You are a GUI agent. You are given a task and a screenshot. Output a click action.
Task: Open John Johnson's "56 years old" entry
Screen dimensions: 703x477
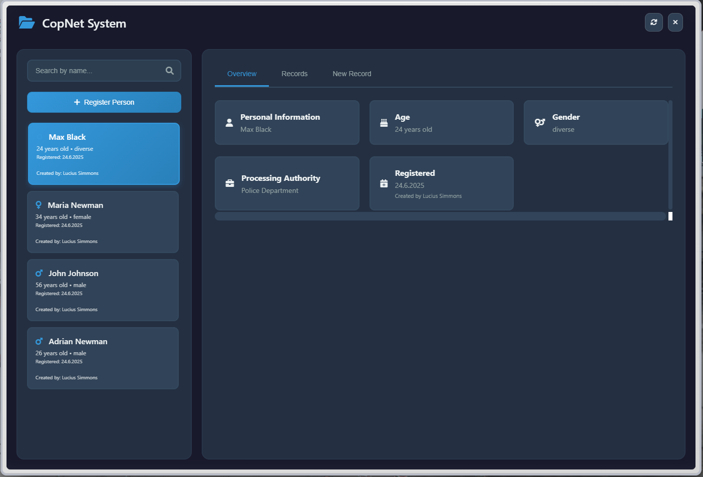click(103, 290)
